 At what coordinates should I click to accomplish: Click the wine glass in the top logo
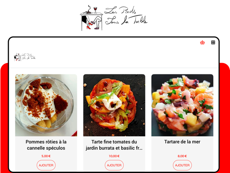point(95,10)
